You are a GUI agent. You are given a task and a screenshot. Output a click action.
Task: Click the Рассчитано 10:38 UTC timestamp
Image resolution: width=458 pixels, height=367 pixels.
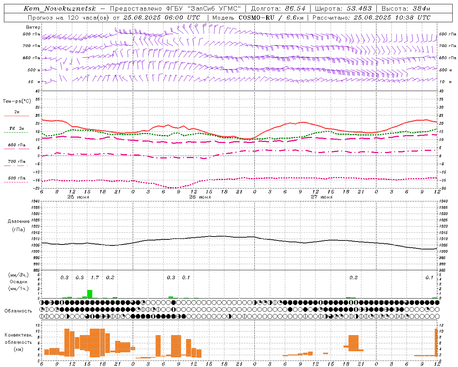[x=372, y=18]
